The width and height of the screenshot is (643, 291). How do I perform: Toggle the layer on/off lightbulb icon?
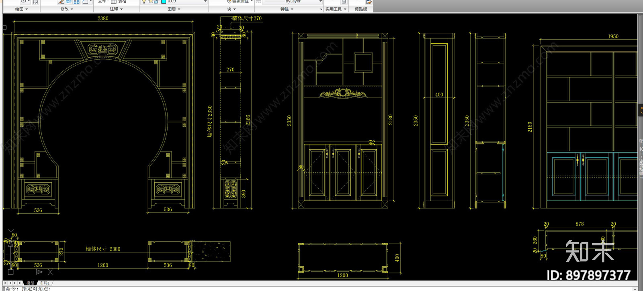click(x=144, y=2)
